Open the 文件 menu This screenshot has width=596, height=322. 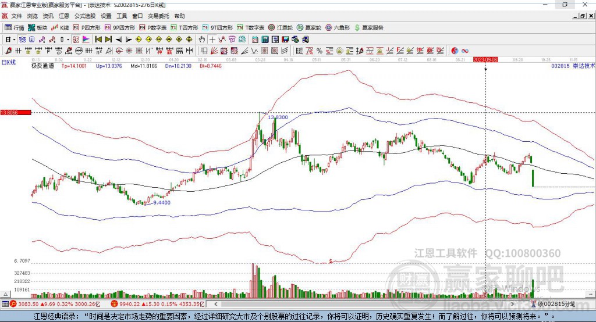click(16, 16)
